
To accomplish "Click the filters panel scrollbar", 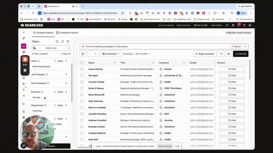I will (x=72, y=82).
